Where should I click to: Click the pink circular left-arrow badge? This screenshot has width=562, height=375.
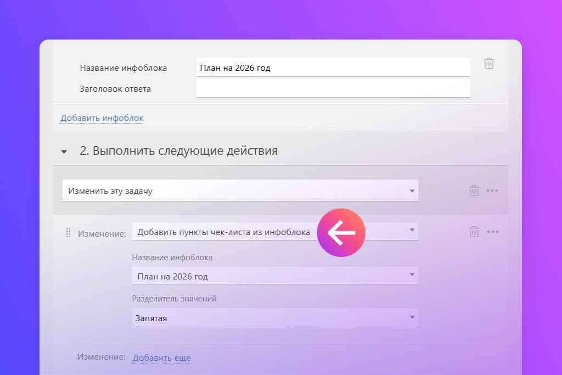[x=341, y=233]
